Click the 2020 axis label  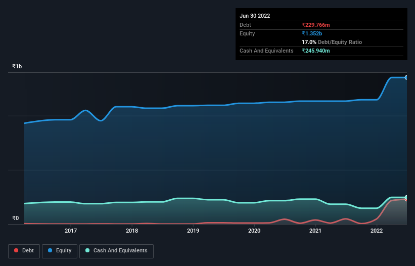254,231
